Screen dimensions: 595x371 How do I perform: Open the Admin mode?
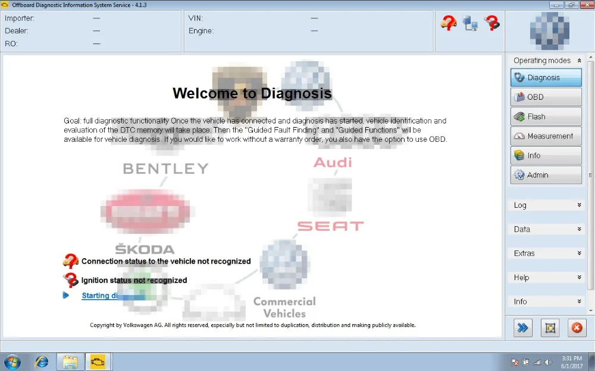[x=546, y=175]
